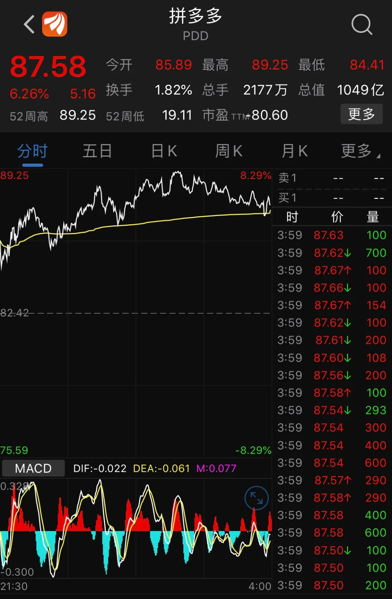Click the 拼多多 stock title

point(196,16)
